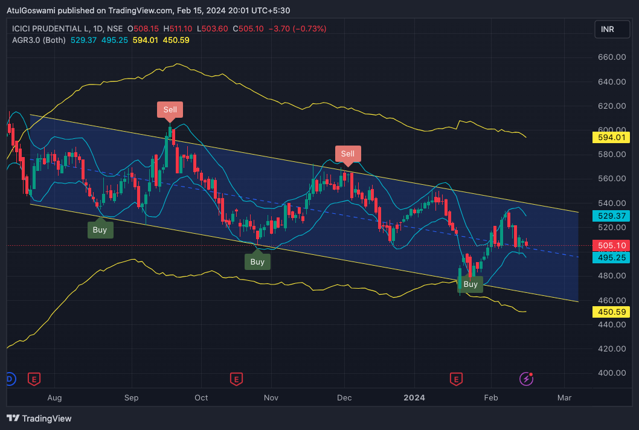Click the 594.01 yellow price tag
Screen dimensions: 639x430
(611, 137)
